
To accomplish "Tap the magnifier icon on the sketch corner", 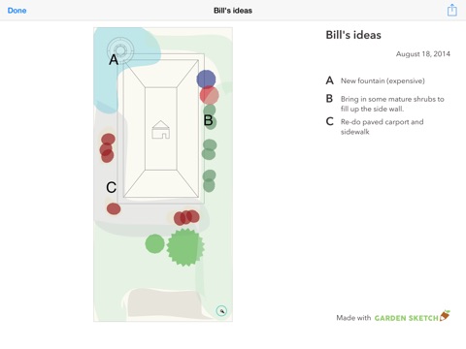I will [221, 311].
